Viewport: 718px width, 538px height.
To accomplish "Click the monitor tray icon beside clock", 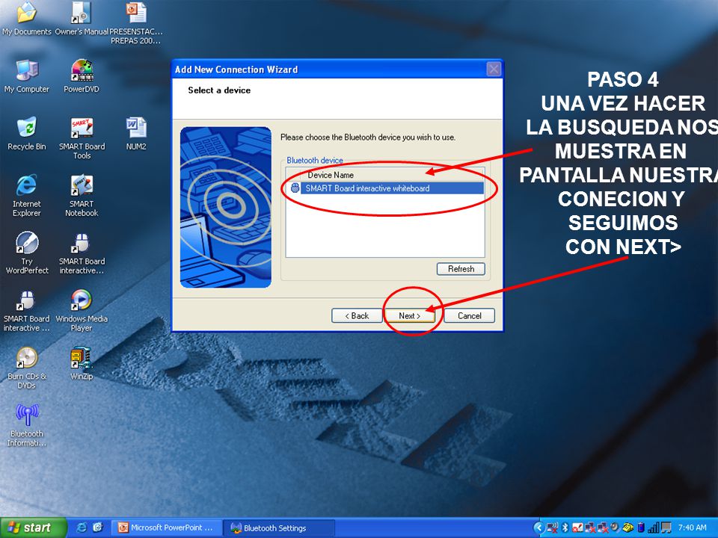I will coord(666,528).
